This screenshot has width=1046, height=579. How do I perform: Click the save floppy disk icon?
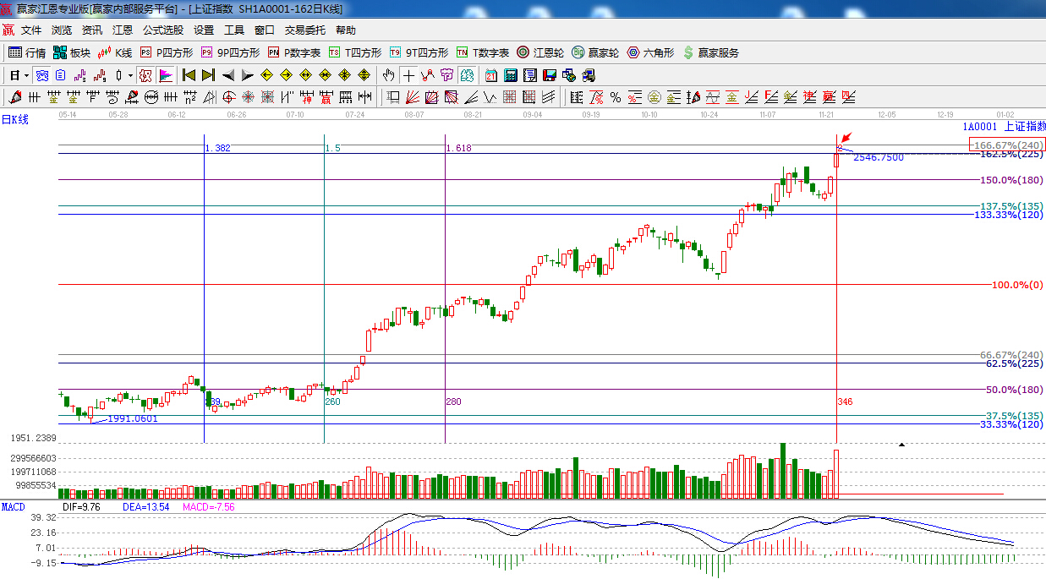(550, 75)
